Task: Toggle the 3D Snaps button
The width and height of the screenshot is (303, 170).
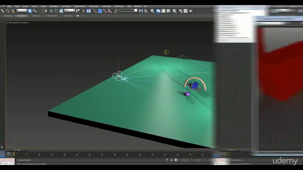Action: pos(95,11)
